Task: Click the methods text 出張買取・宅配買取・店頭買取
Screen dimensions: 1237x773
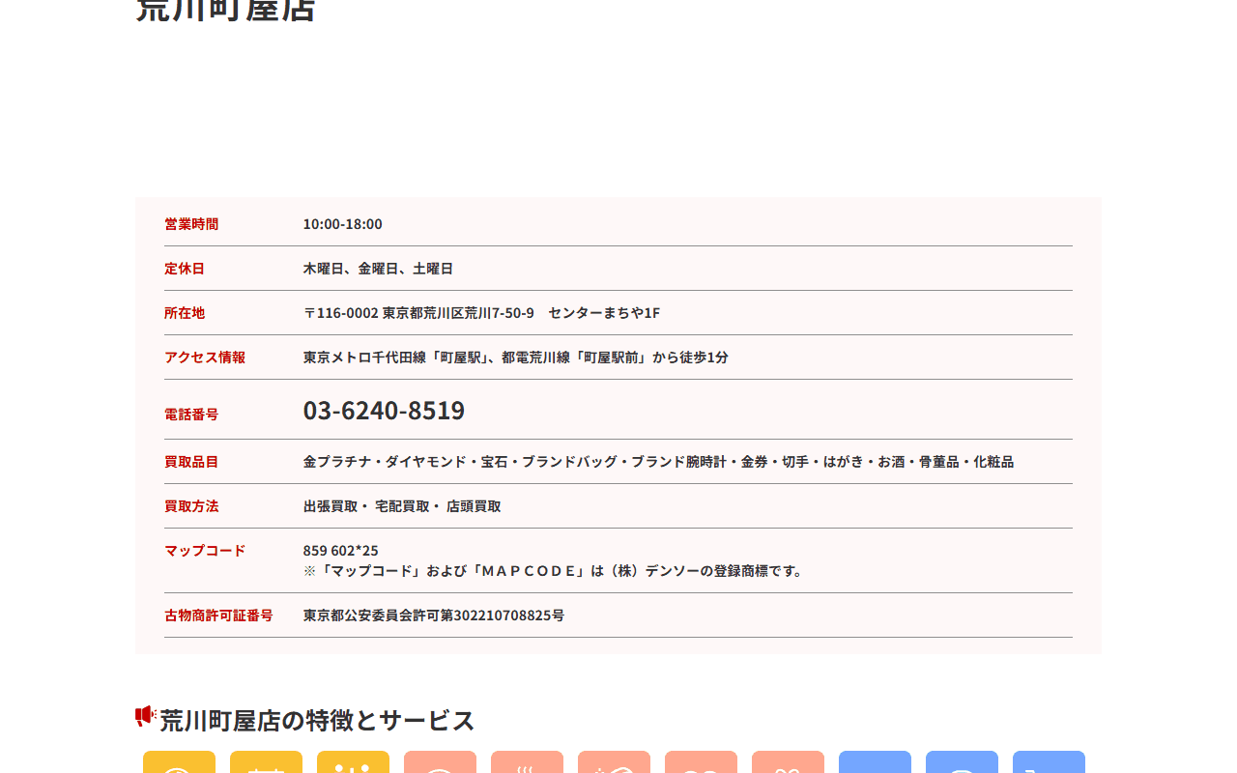Action: pos(402,506)
